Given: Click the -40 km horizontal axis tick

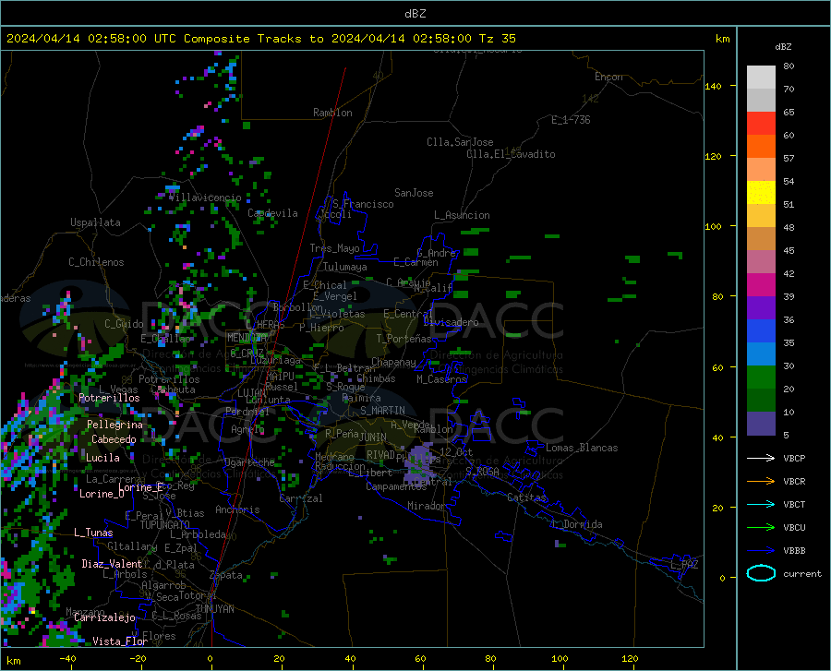Looking at the screenshot, I should 67,659.
